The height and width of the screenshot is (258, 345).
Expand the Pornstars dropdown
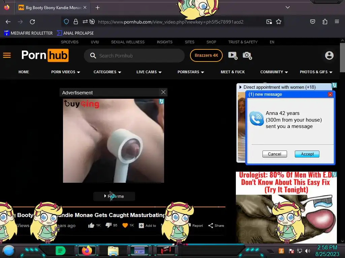pyautogui.click(x=191, y=72)
